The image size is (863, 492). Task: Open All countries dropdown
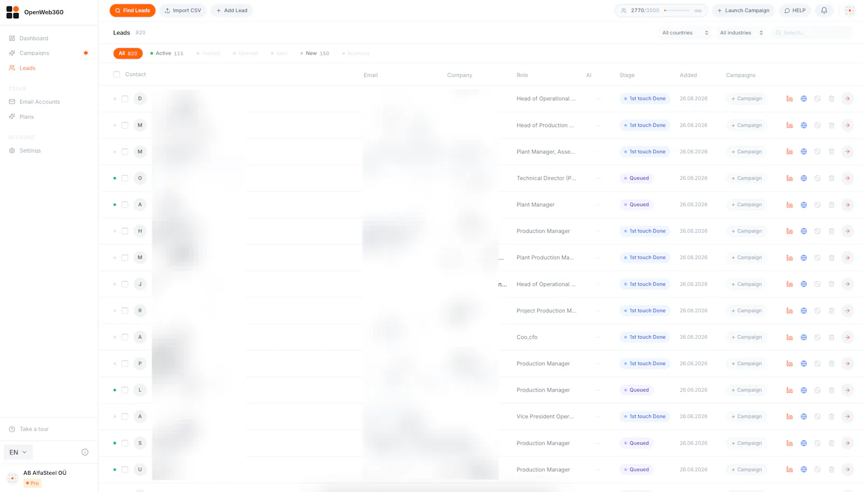[685, 33]
